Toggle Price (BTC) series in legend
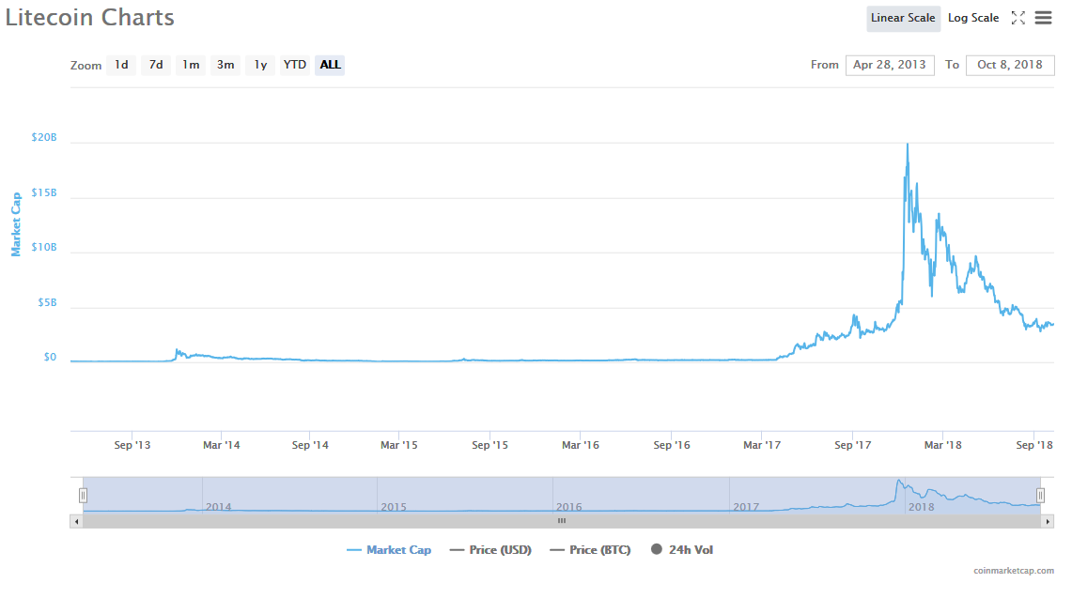1072x598 pixels. (x=590, y=550)
